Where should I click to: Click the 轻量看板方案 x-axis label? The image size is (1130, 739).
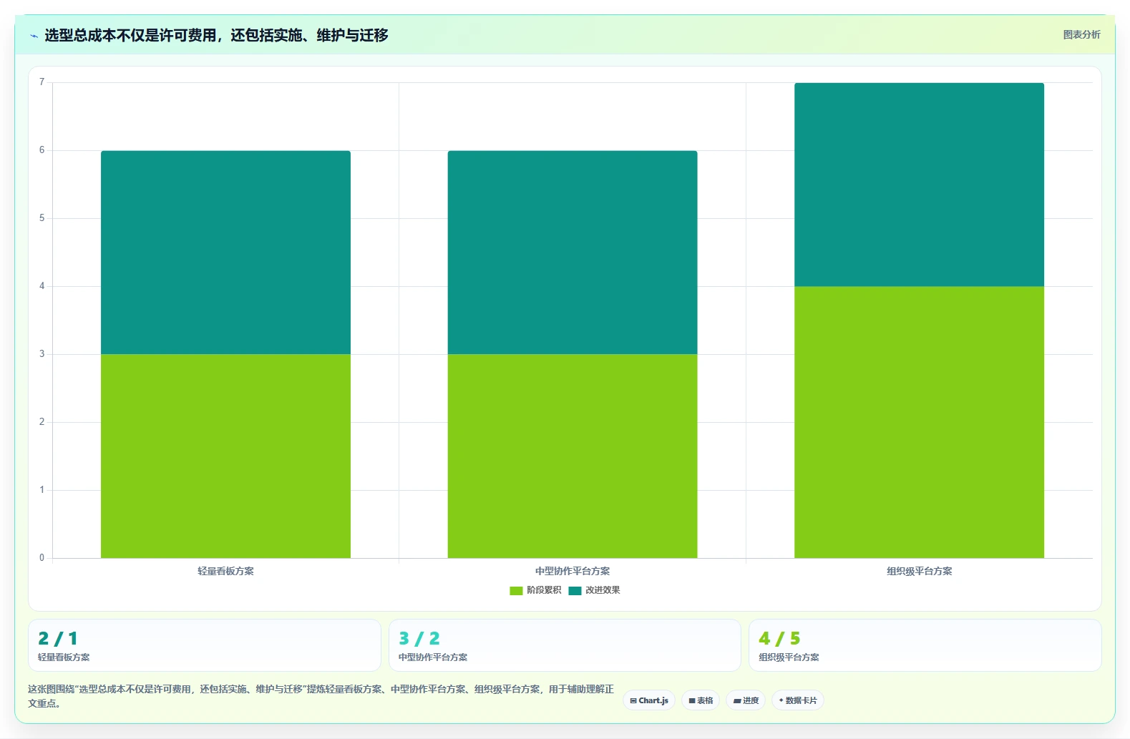pos(225,571)
